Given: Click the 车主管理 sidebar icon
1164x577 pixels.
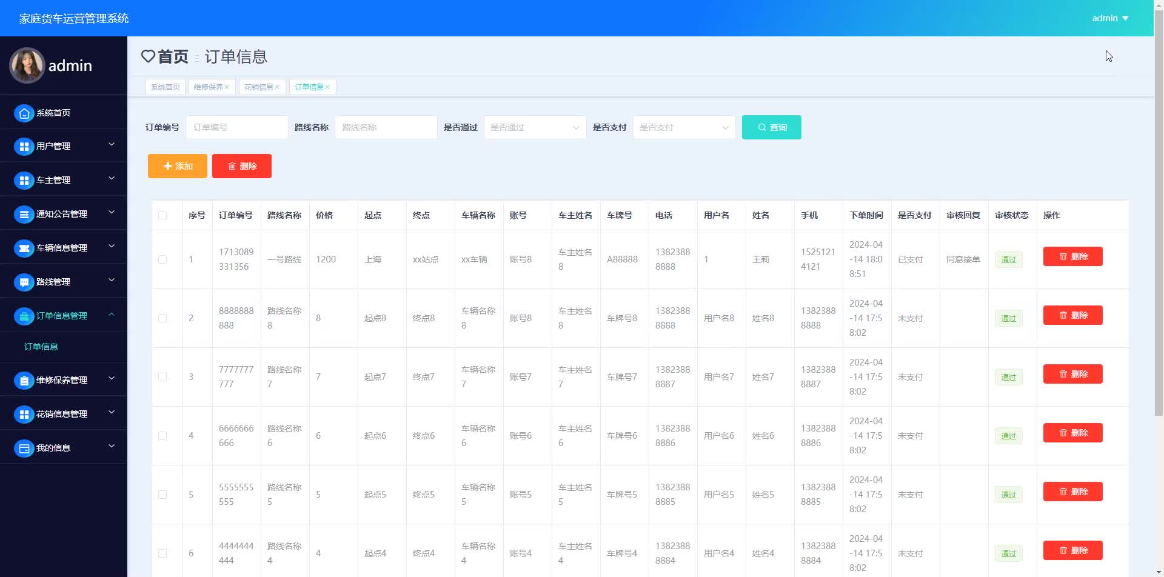Looking at the screenshot, I should pyautogui.click(x=24, y=180).
